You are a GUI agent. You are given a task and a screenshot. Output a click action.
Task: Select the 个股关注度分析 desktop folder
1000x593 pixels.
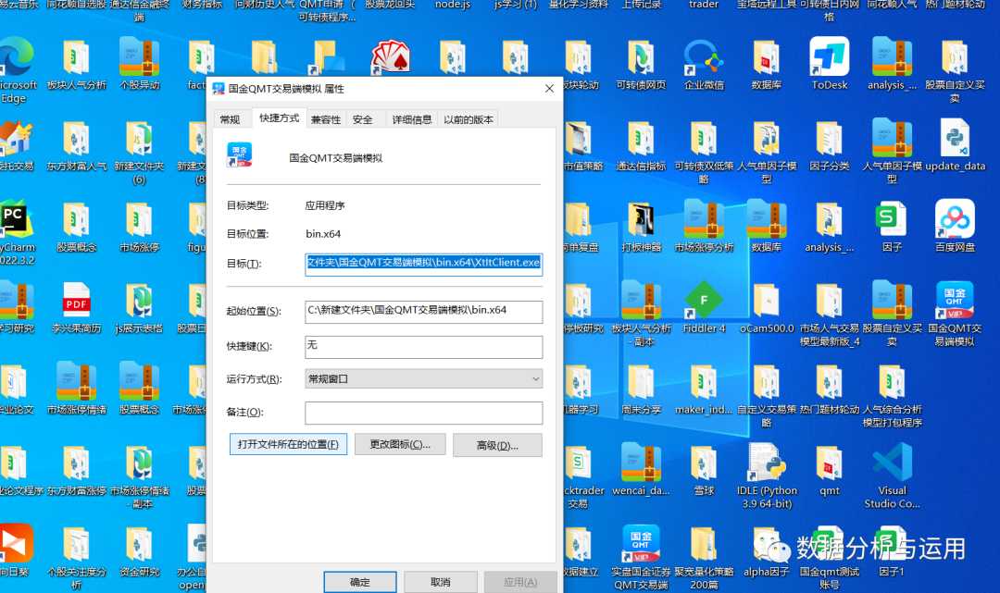[x=77, y=558]
